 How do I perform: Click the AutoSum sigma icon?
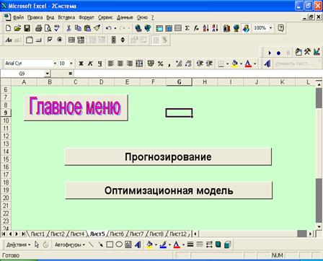click(x=187, y=28)
